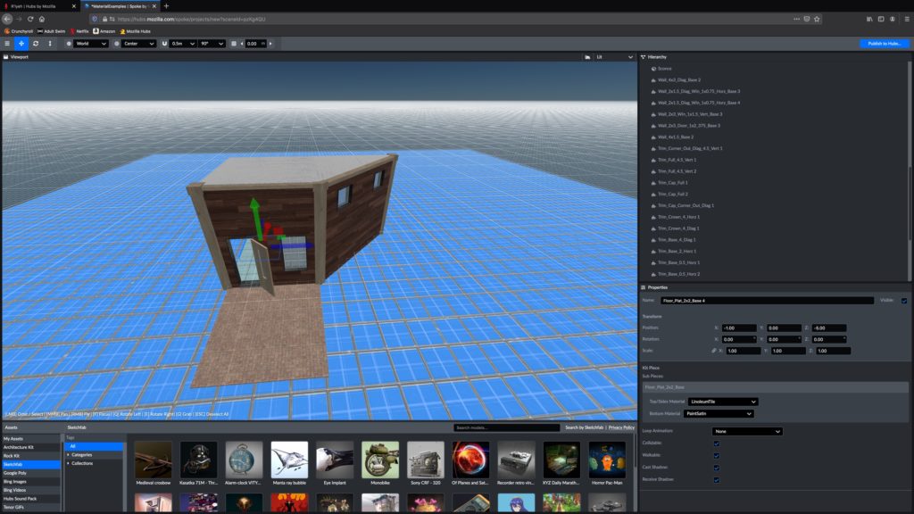Pick Alarm-clock VITY model thumbnail
Image resolution: width=914 pixels, height=514 pixels.
pyautogui.click(x=244, y=460)
